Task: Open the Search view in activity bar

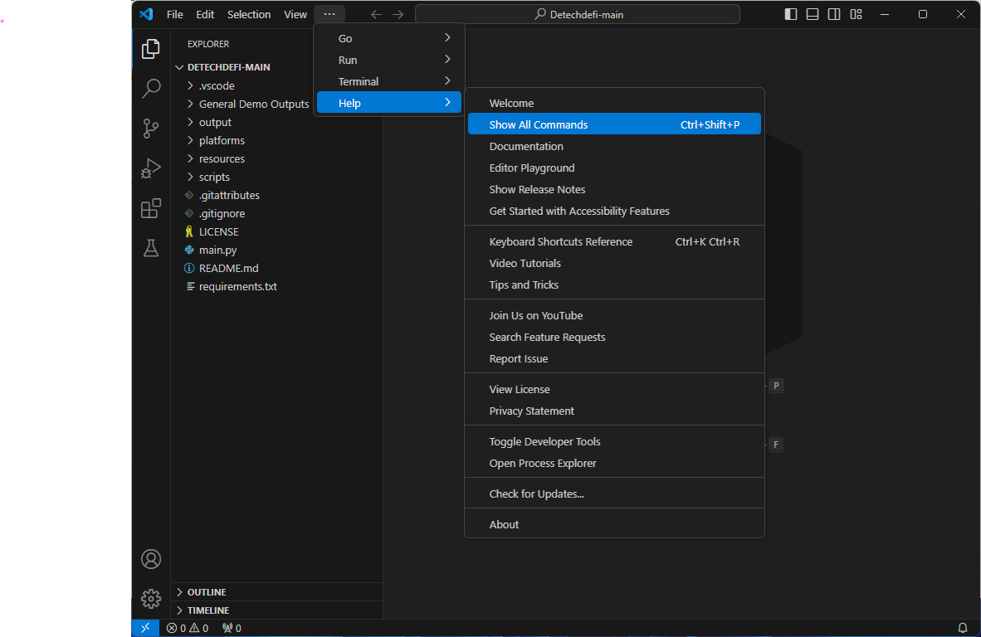Action: [151, 88]
